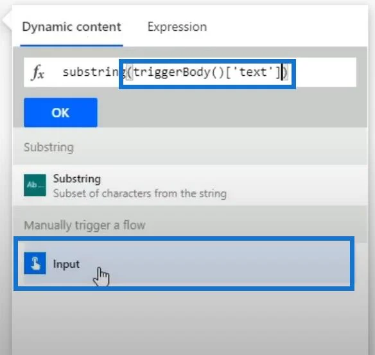Click the "Manually trigger a flow" group header
Viewport: 375px width, 355px height.
point(85,225)
